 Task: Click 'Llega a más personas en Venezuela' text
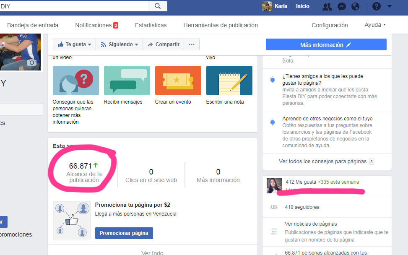pyautogui.click(x=135, y=214)
